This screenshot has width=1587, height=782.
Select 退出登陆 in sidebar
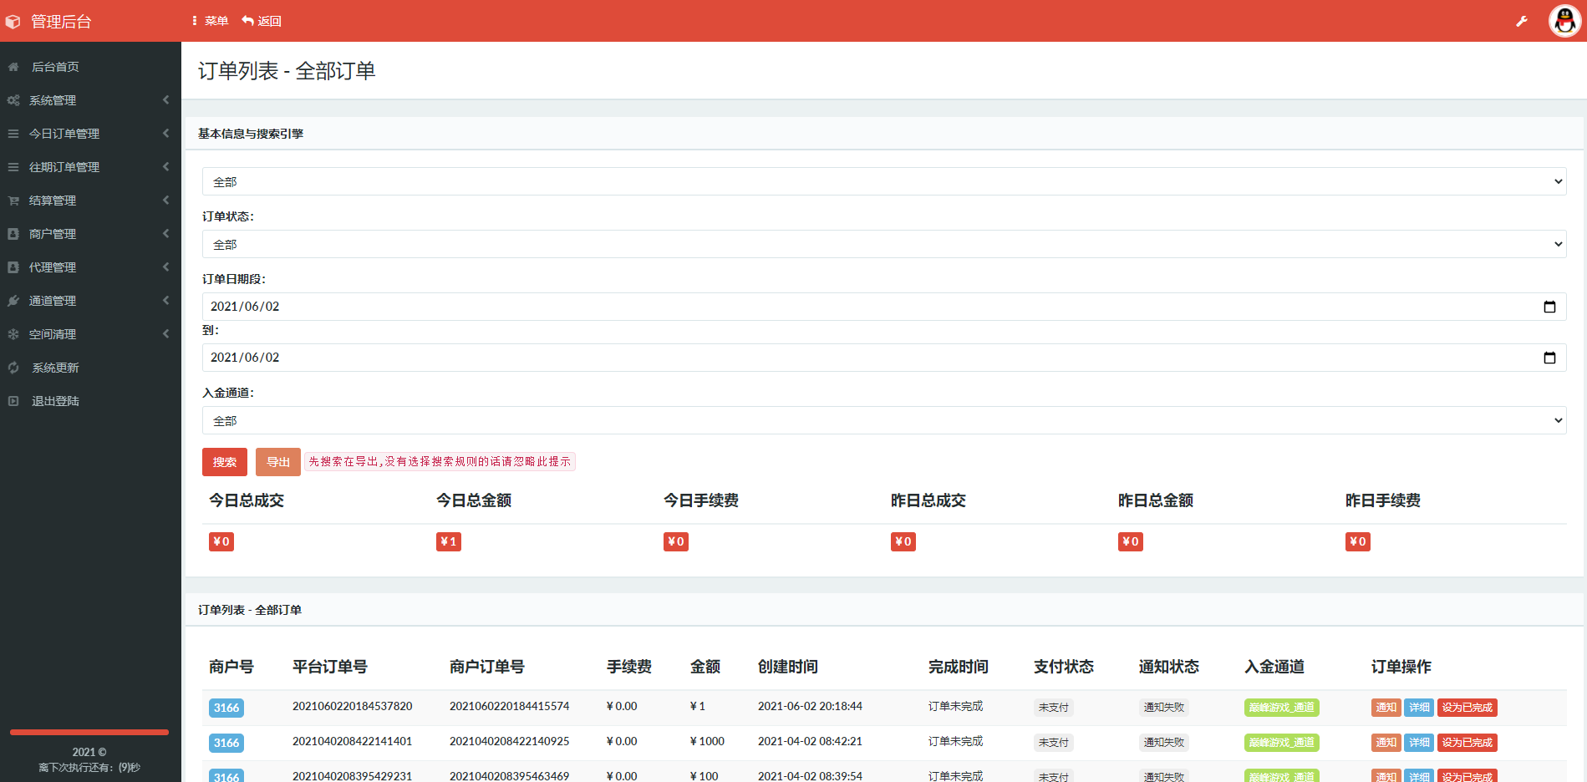pos(55,401)
